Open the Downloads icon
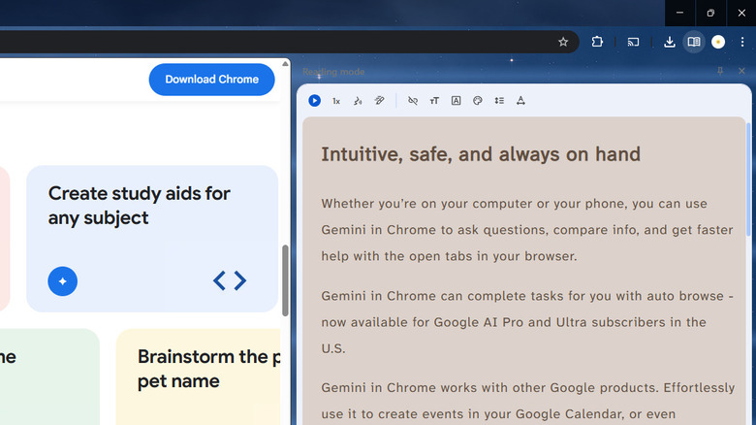Screen dimensions: 756x425 pos(669,42)
